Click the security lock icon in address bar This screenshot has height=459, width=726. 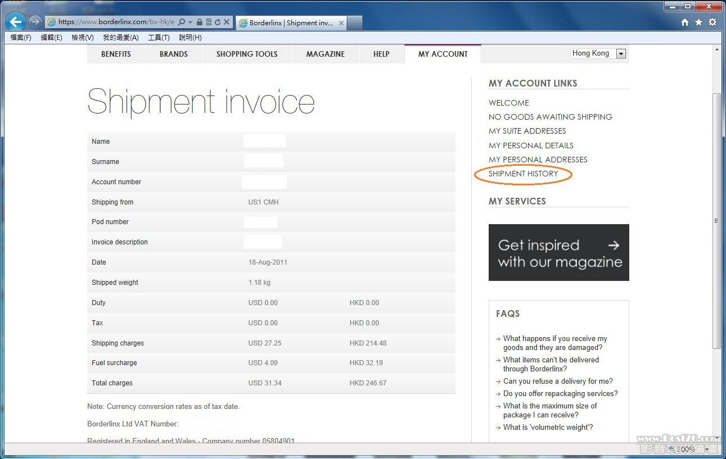(x=199, y=22)
